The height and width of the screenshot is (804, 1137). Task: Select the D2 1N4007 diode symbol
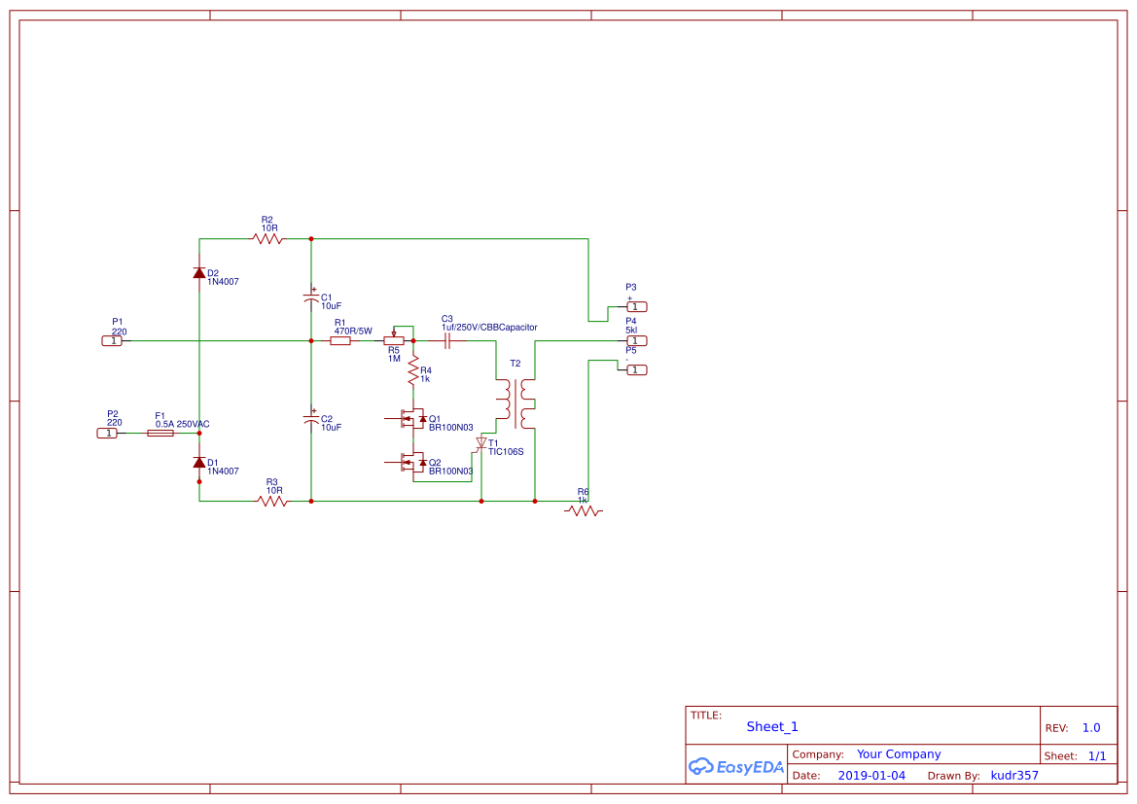(198, 272)
